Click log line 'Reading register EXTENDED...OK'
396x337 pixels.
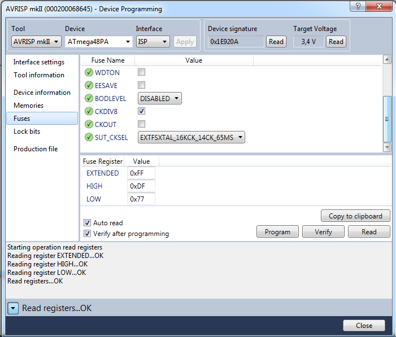pyautogui.click(x=55, y=256)
